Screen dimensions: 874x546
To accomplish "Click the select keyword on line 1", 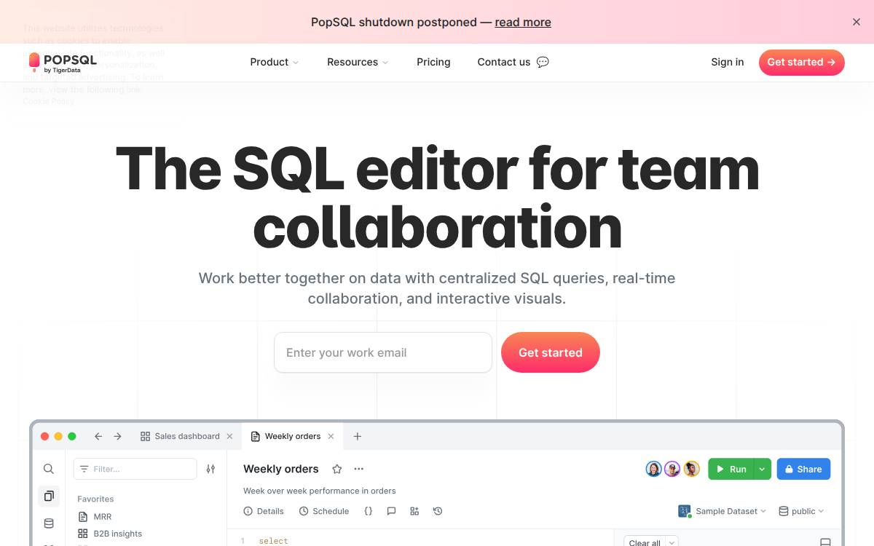I will pyautogui.click(x=274, y=541).
